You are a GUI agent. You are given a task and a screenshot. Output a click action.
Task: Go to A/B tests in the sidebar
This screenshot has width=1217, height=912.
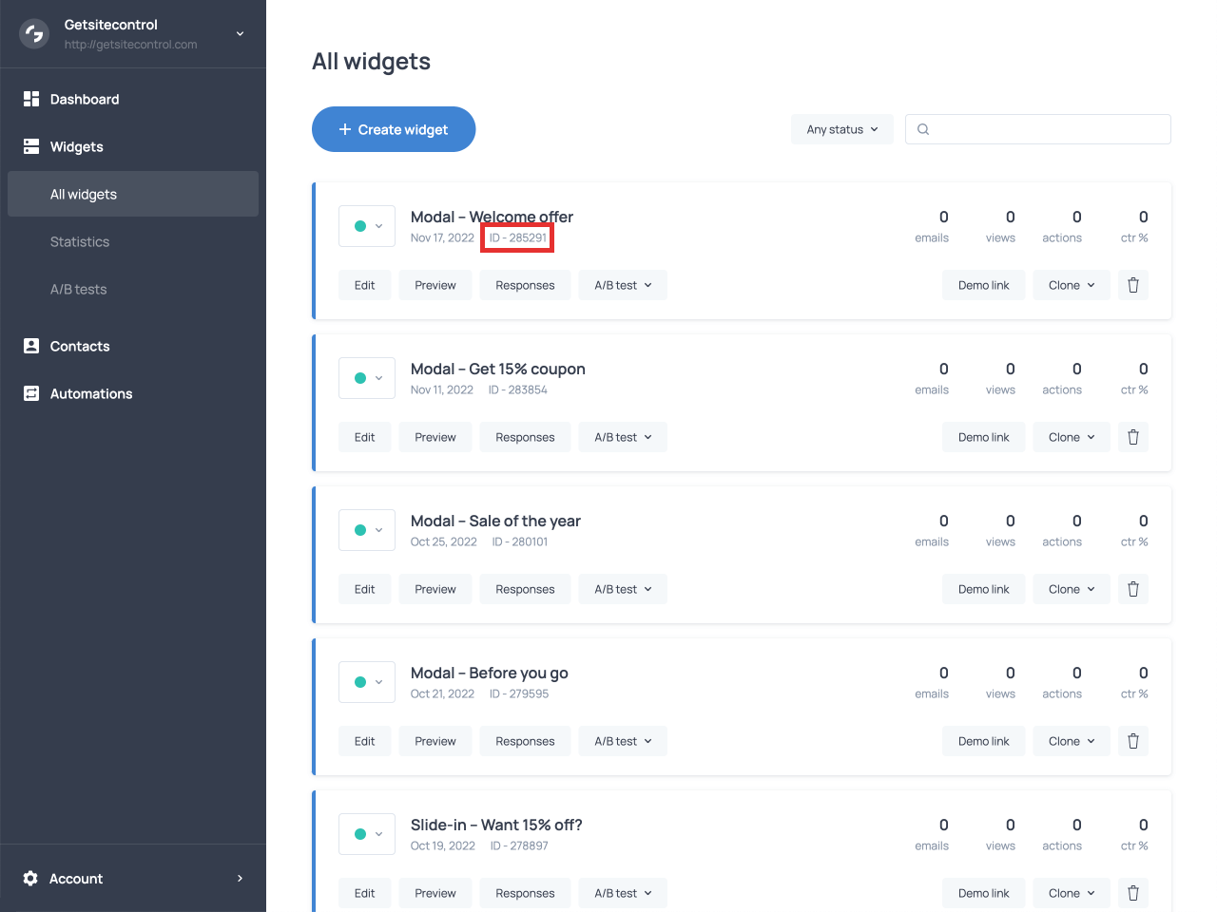tap(78, 290)
